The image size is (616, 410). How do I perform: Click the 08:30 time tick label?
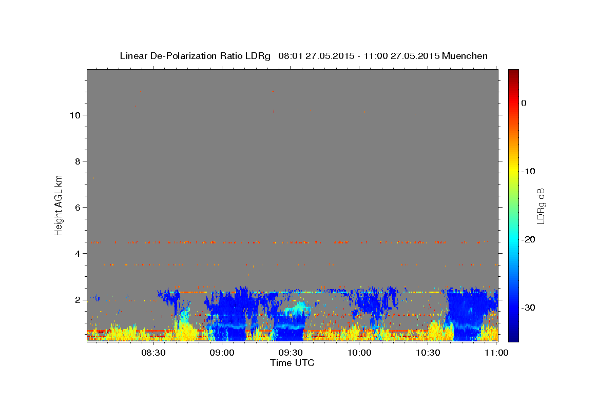tap(153, 353)
